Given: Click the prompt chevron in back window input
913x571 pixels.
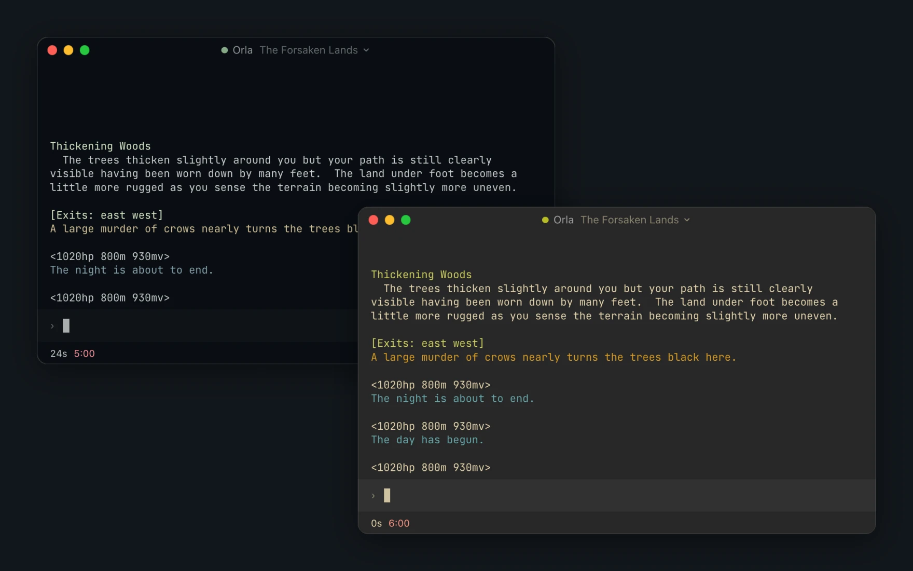Looking at the screenshot, I should 52,326.
